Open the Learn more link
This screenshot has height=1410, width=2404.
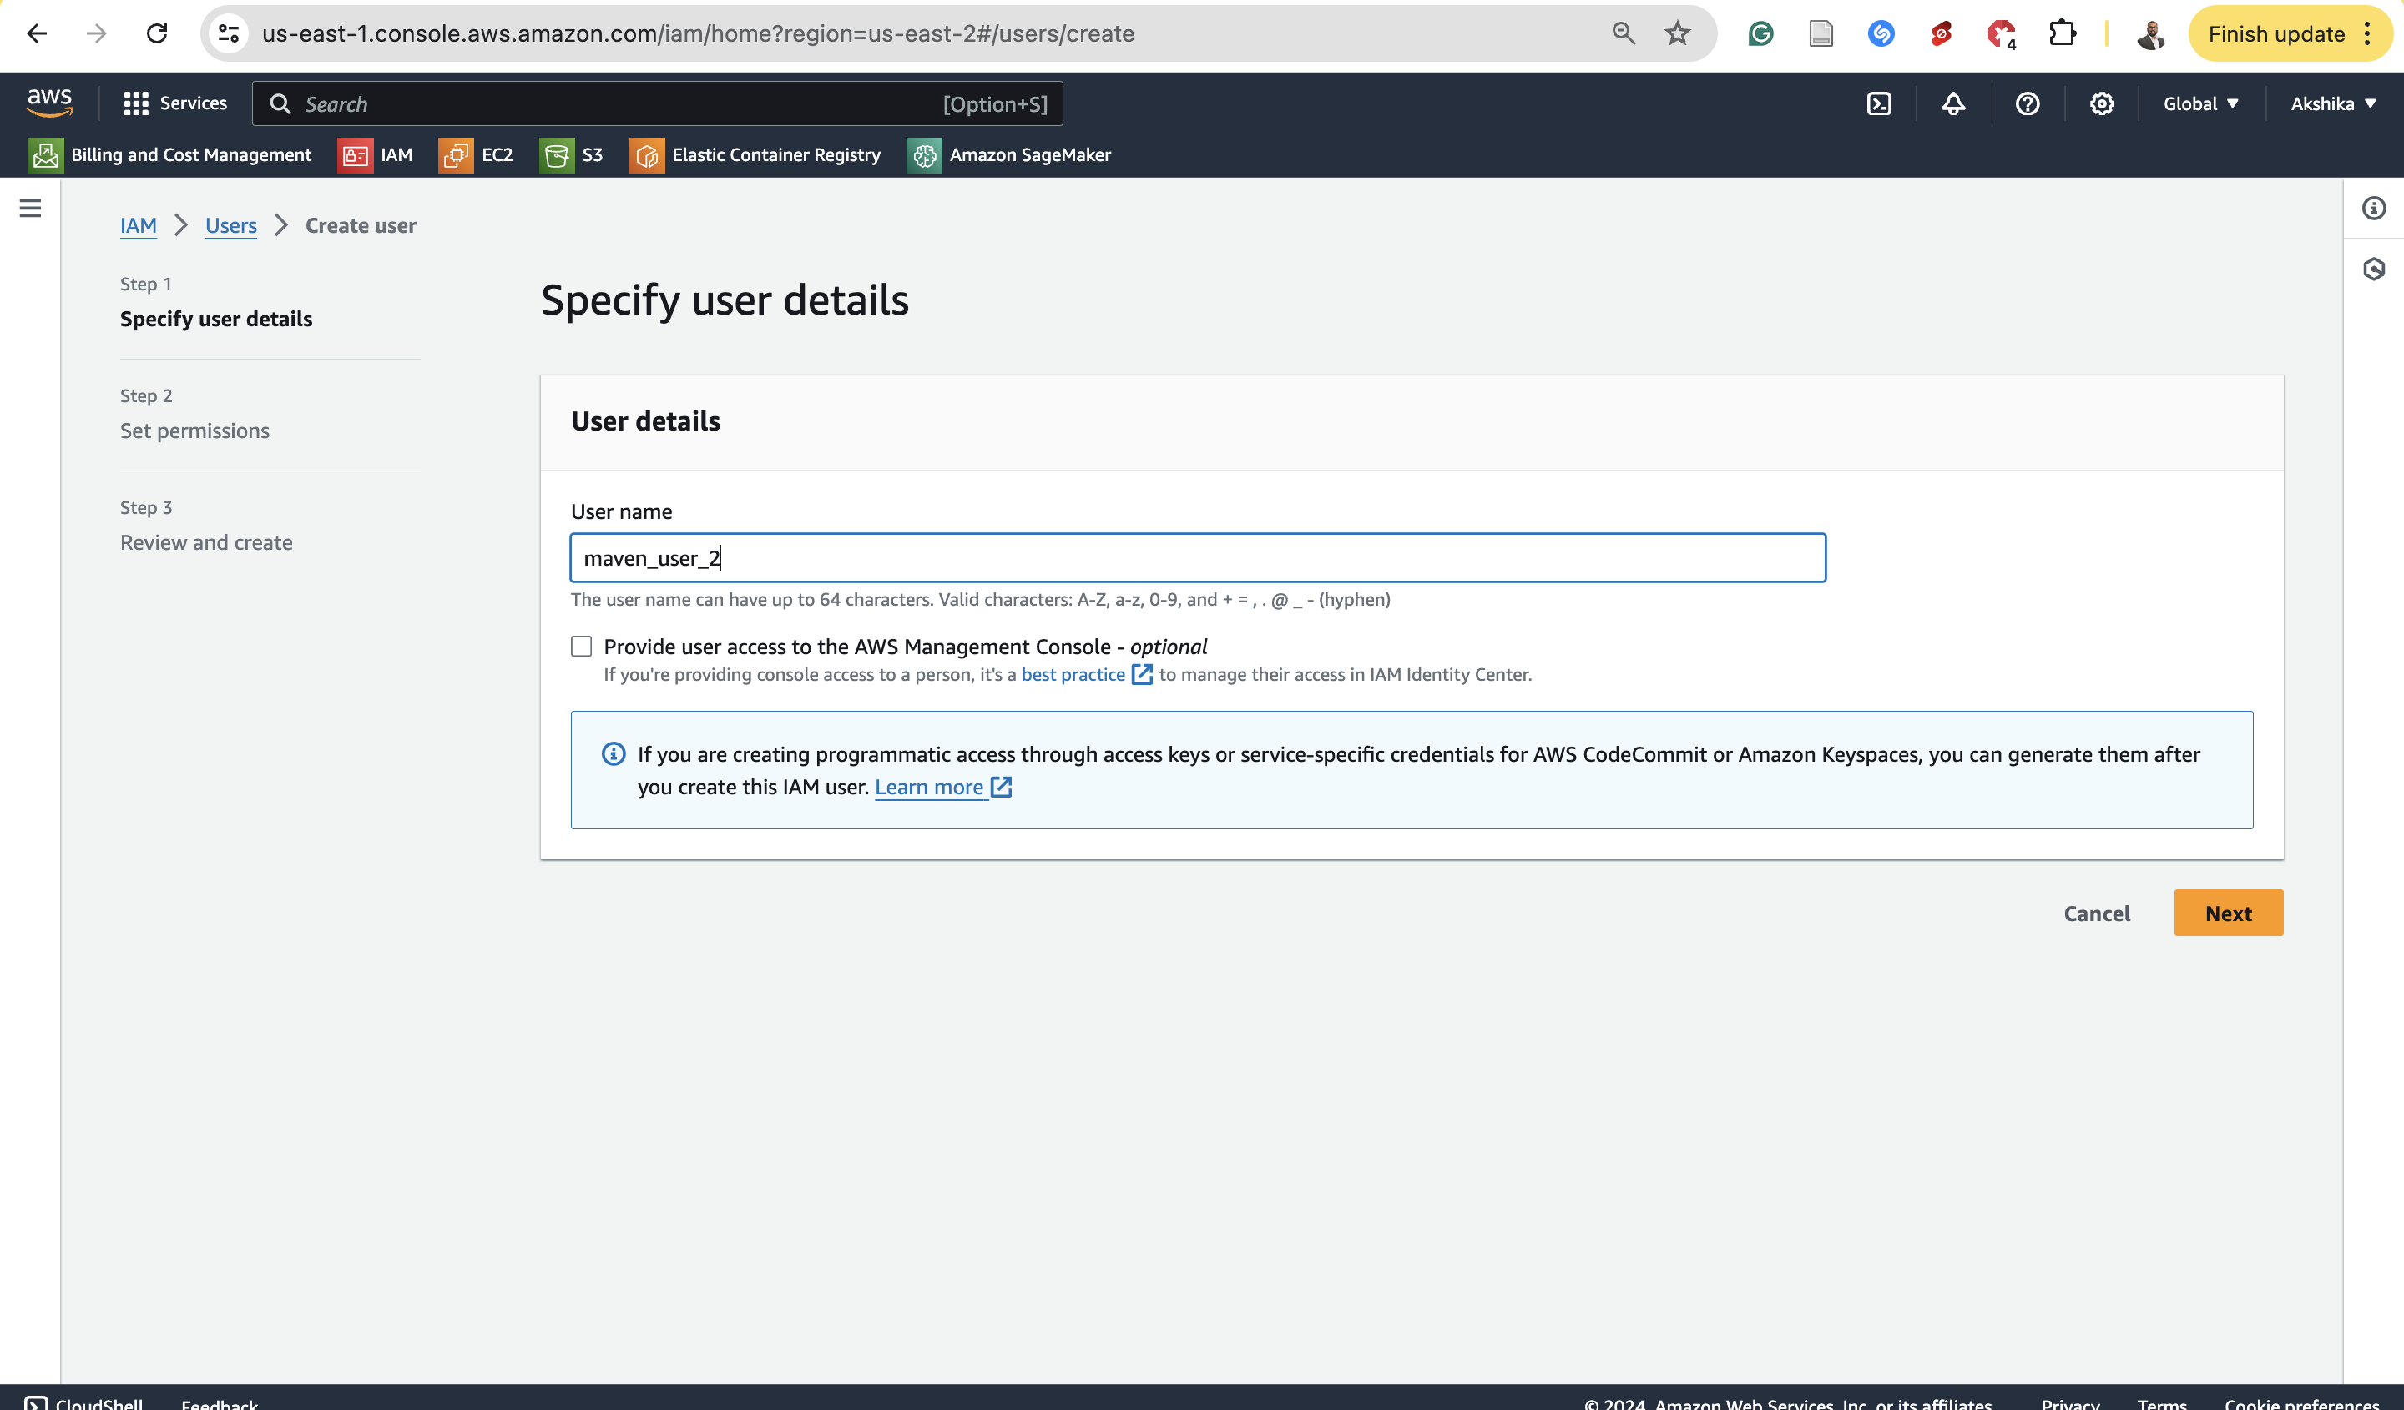pyautogui.click(x=929, y=788)
